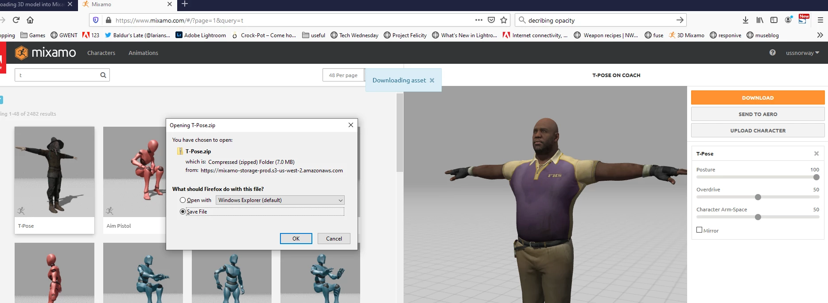Go to the Characters tab
The width and height of the screenshot is (828, 303).
tap(101, 53)
